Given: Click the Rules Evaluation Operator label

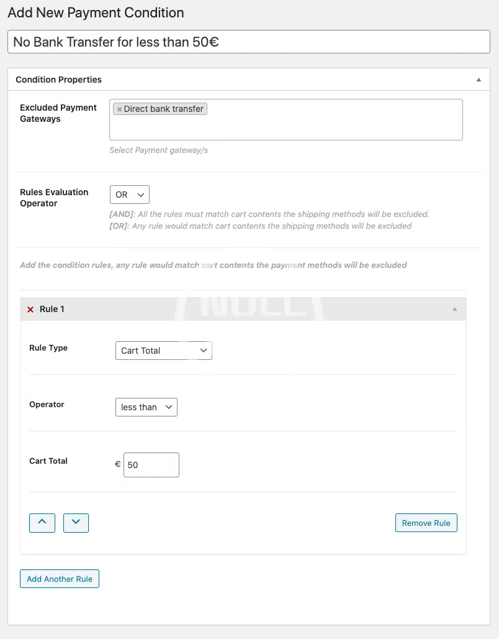Looking at the screenshot, I should tap(54, 198).
